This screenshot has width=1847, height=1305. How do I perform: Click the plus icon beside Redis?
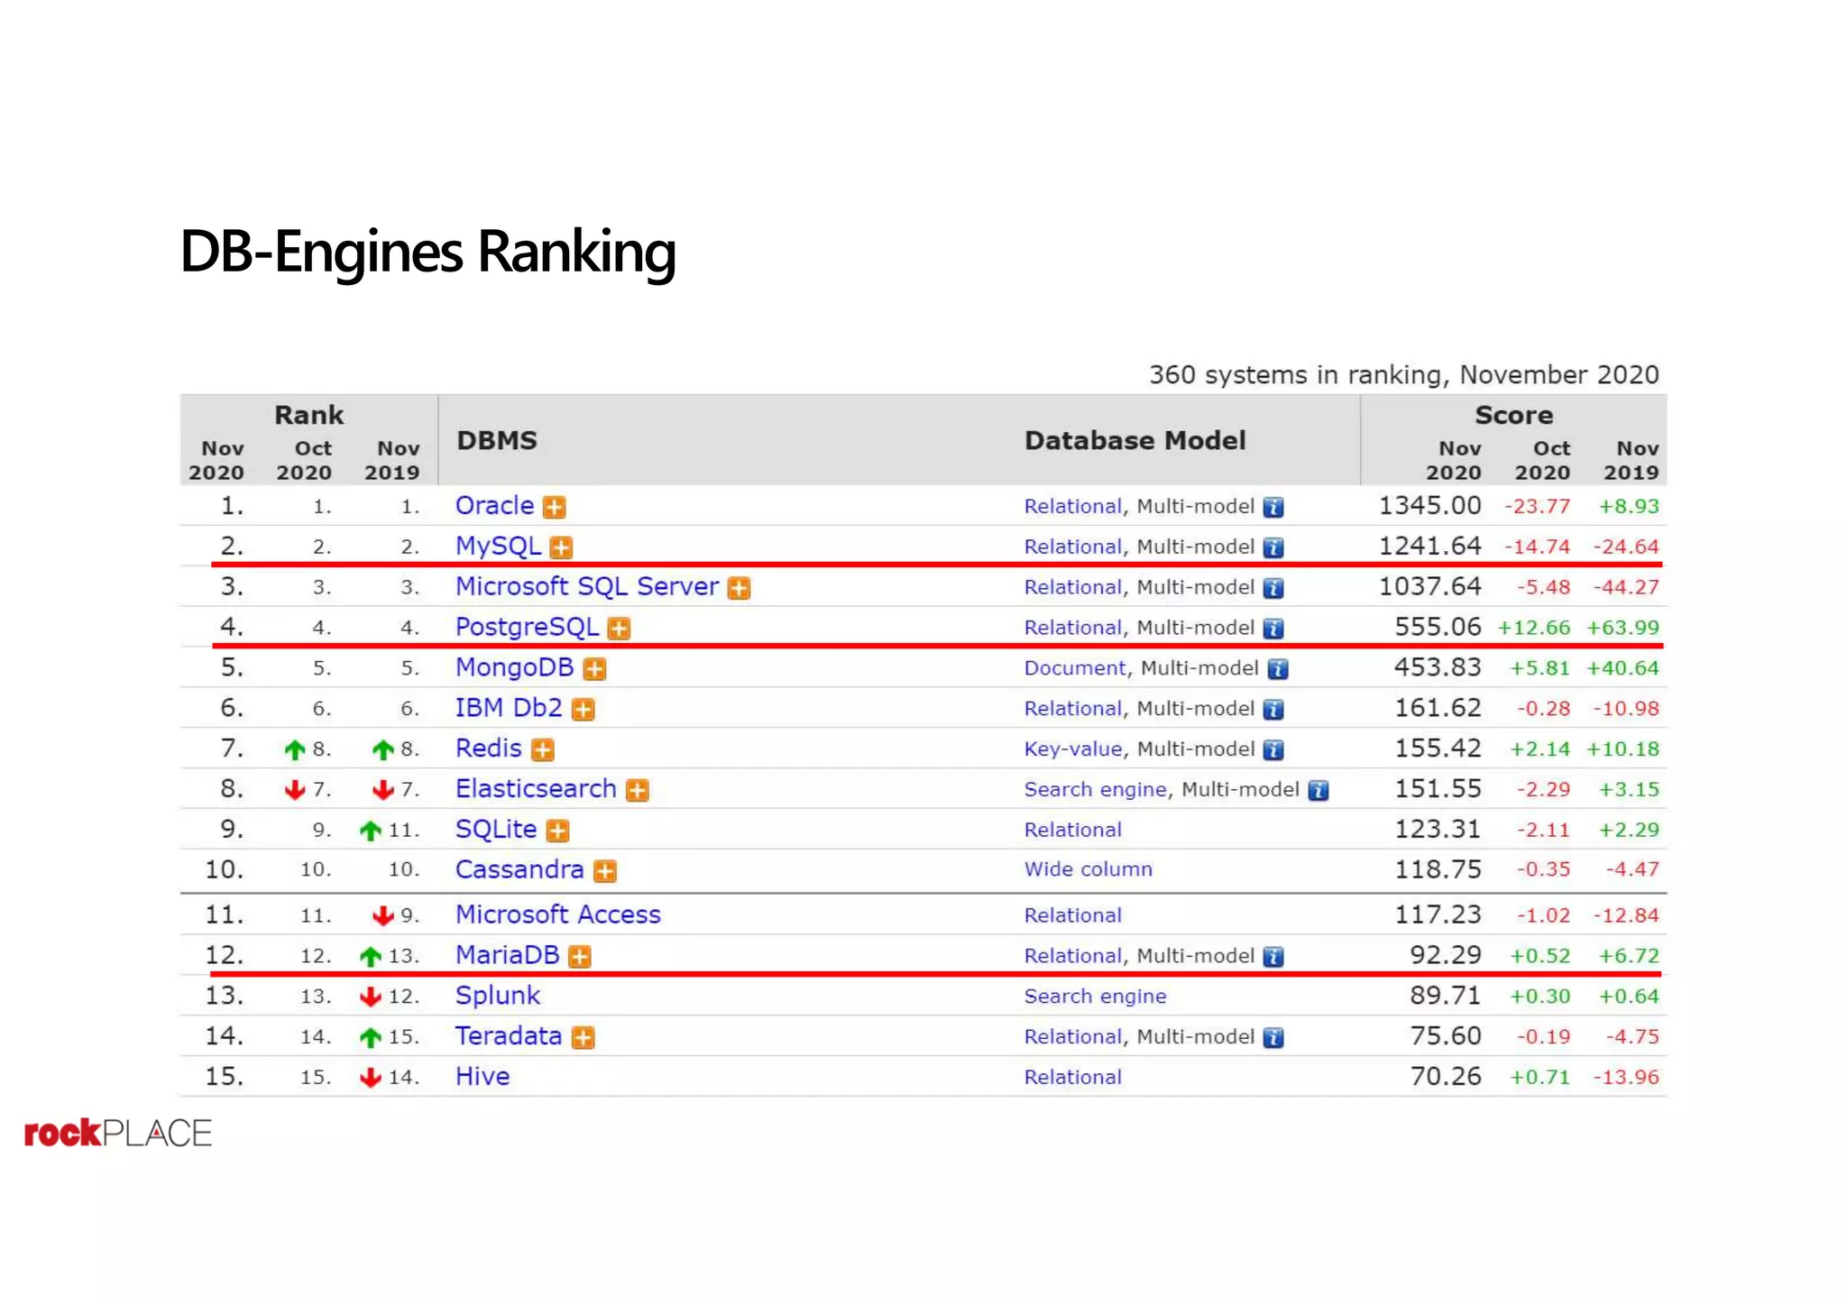pos(542,749)
